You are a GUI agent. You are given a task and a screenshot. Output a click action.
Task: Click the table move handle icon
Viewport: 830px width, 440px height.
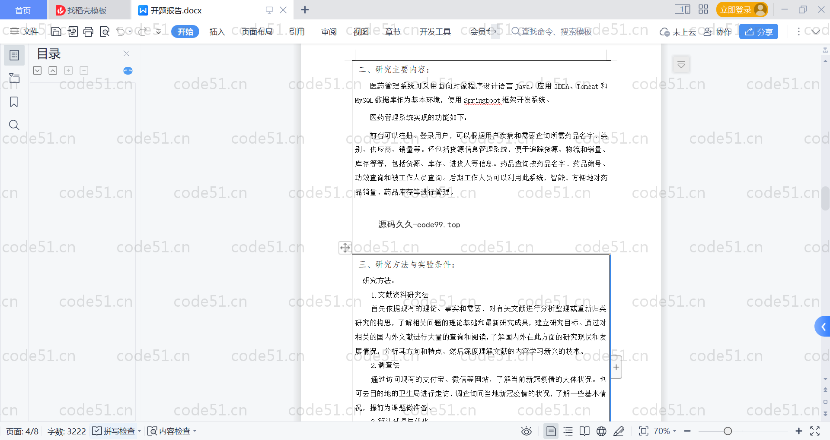345,248
